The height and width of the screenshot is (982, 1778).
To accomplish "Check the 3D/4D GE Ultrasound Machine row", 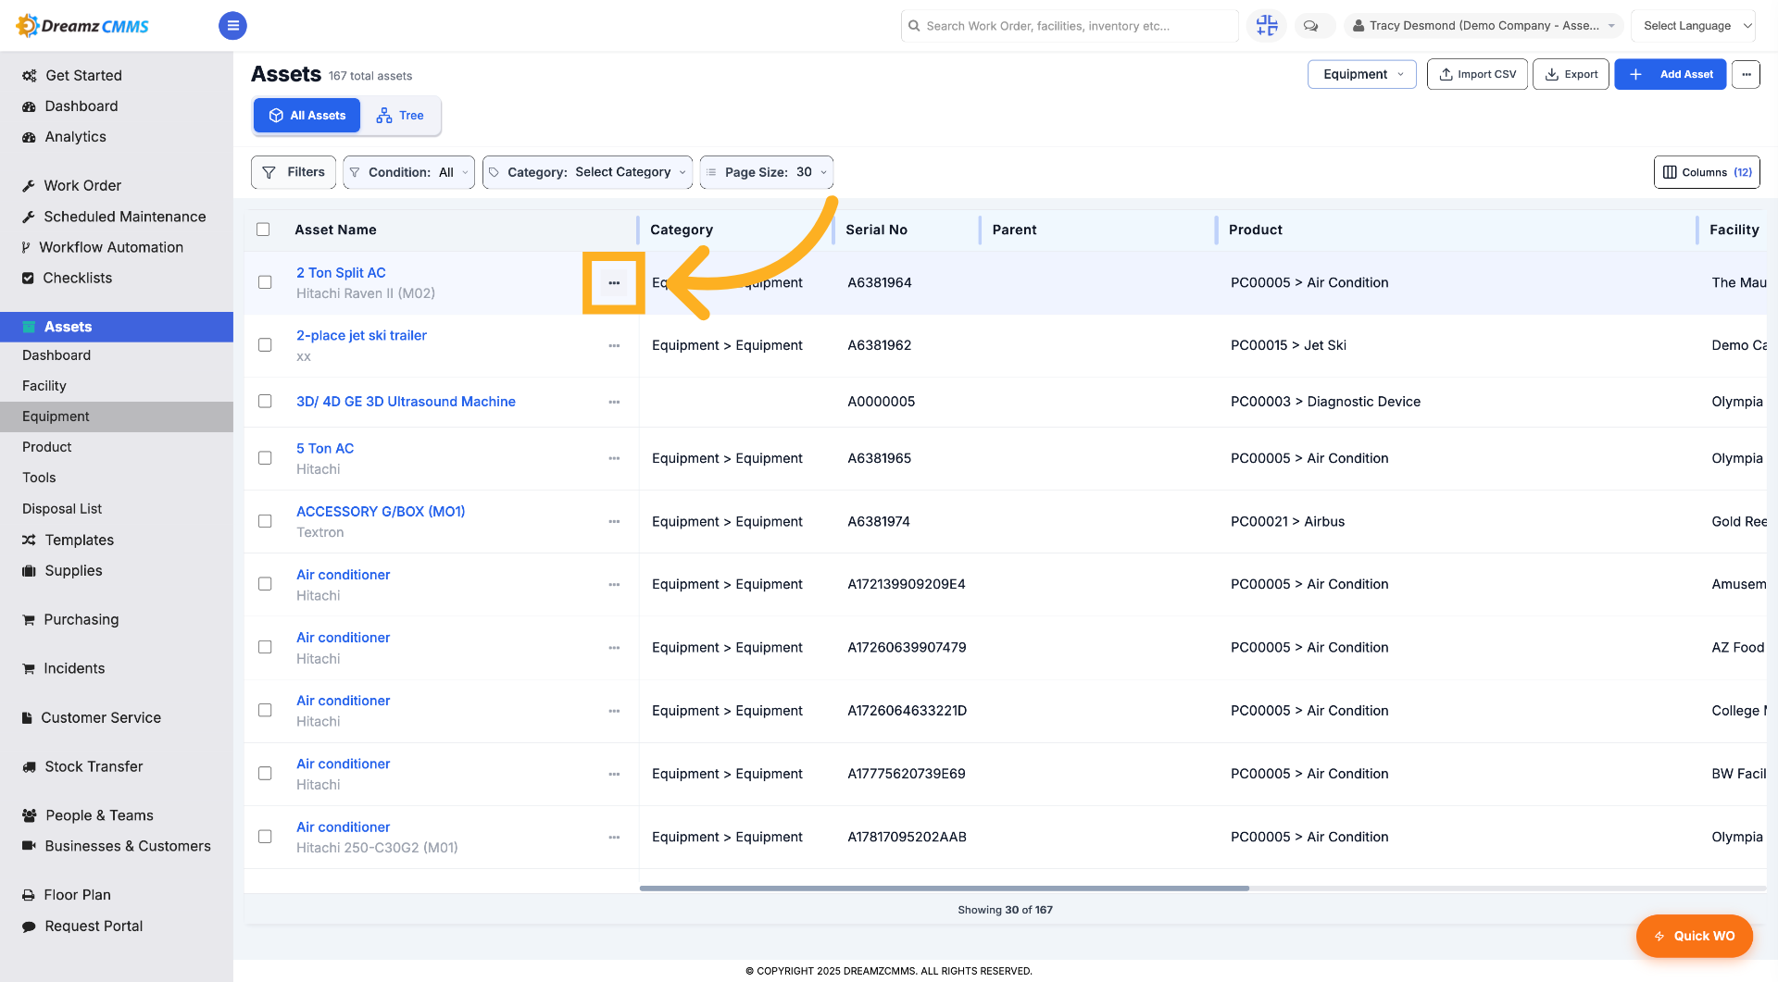I will [265, 402].
